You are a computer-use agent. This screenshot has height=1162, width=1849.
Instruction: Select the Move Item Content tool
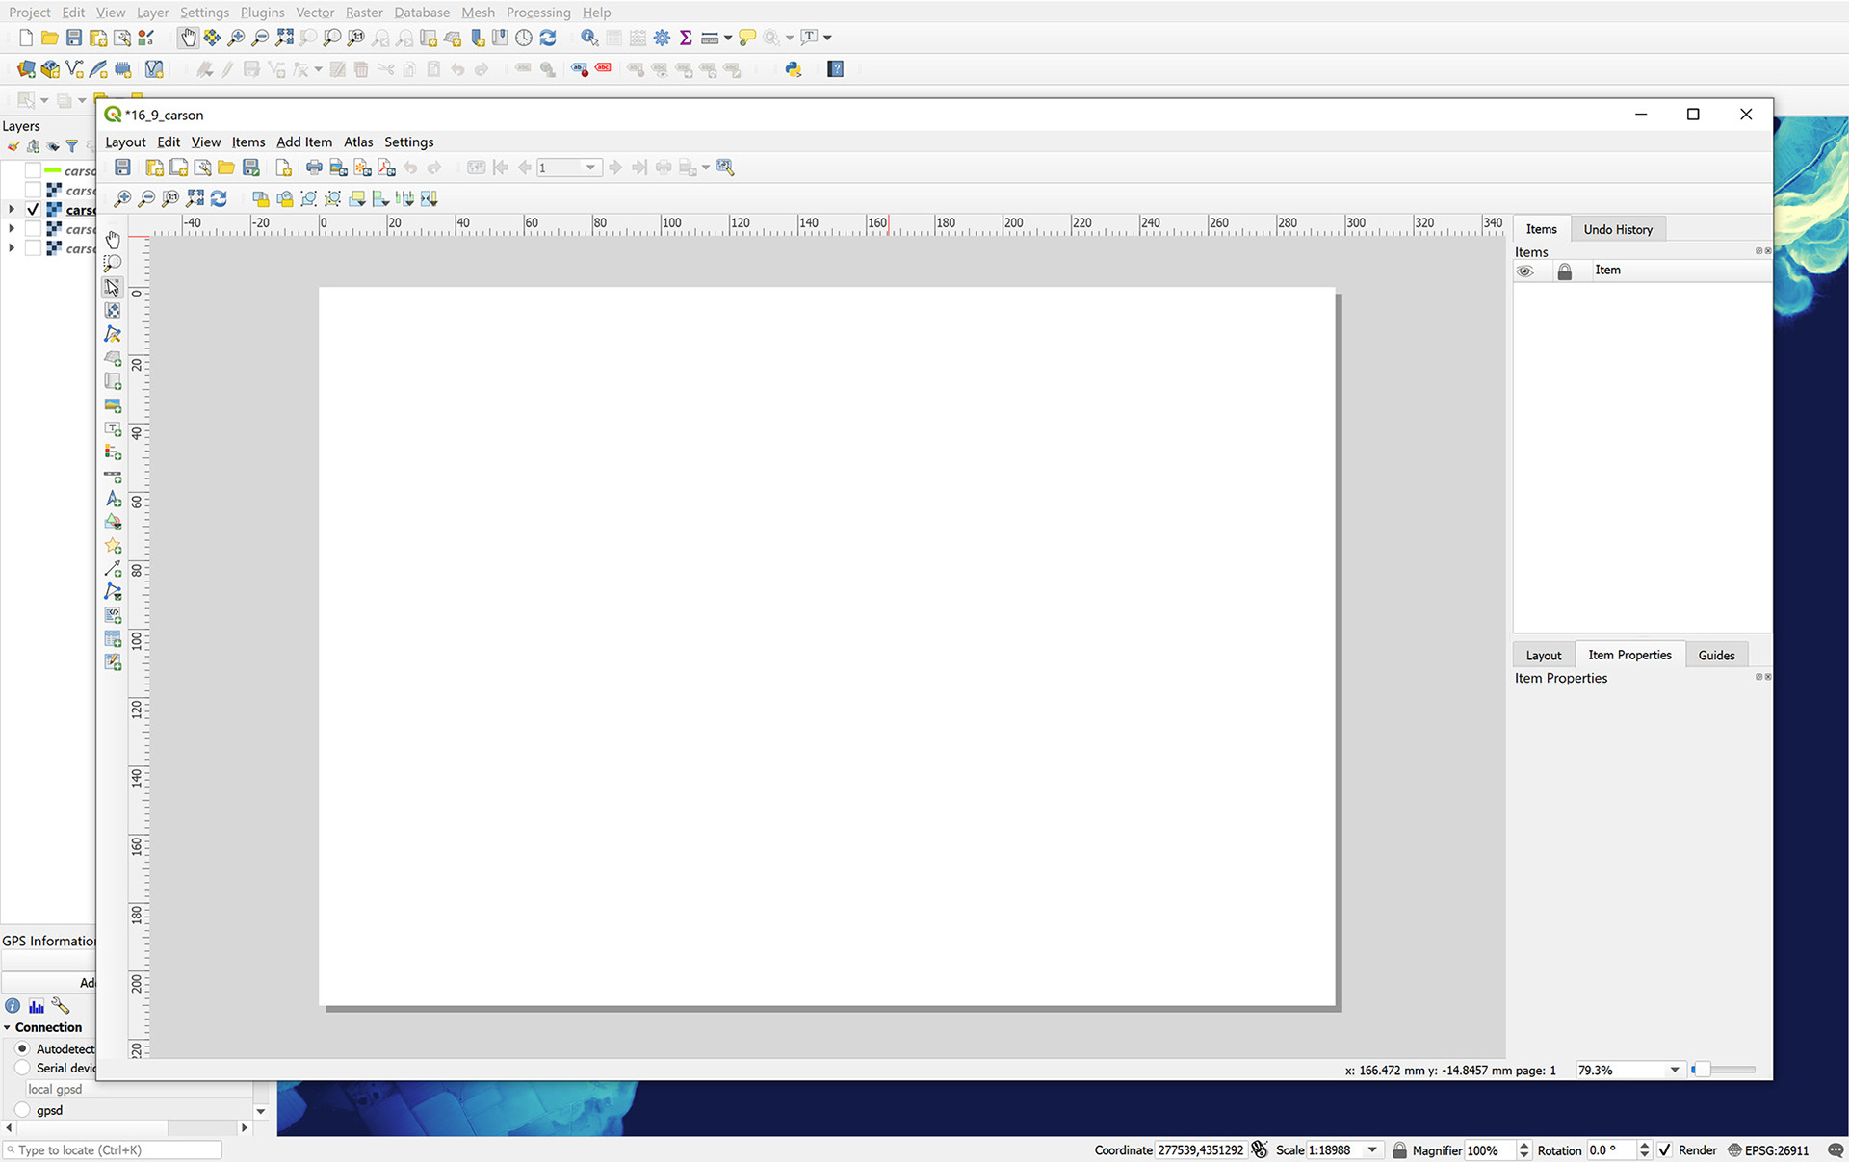point(113,310)
